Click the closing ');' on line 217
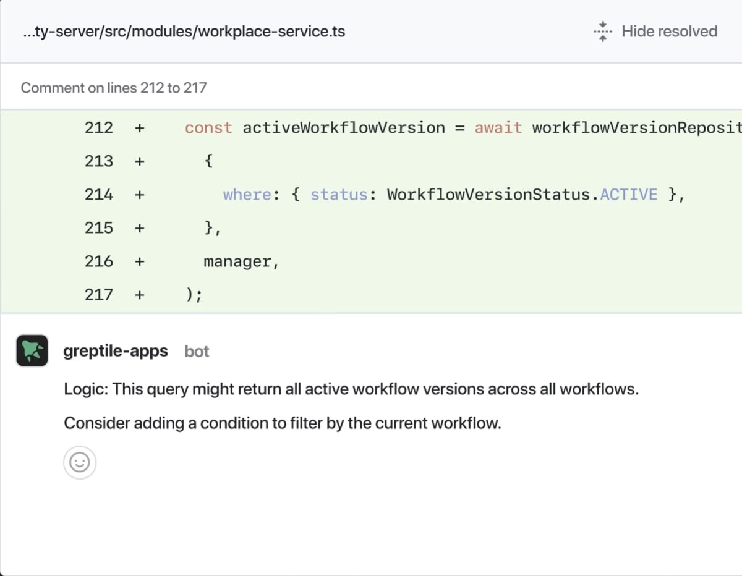Image resolution: width=742 pixels, height=576 pixels. (194, 295)
